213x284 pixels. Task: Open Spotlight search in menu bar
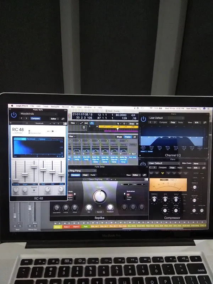pos(200,109)
